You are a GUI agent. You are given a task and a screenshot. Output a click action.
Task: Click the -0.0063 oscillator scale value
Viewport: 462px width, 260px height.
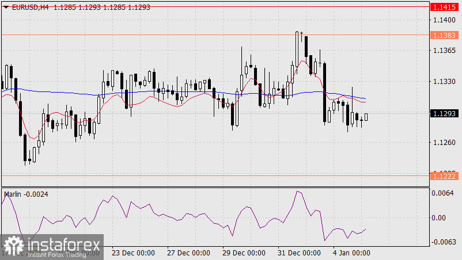tap(442, 242)
